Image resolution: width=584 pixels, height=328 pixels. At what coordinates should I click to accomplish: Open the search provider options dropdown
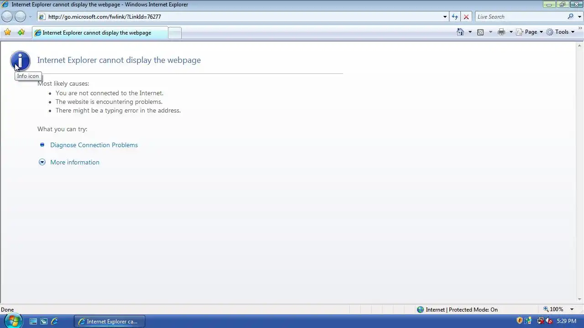580,17
